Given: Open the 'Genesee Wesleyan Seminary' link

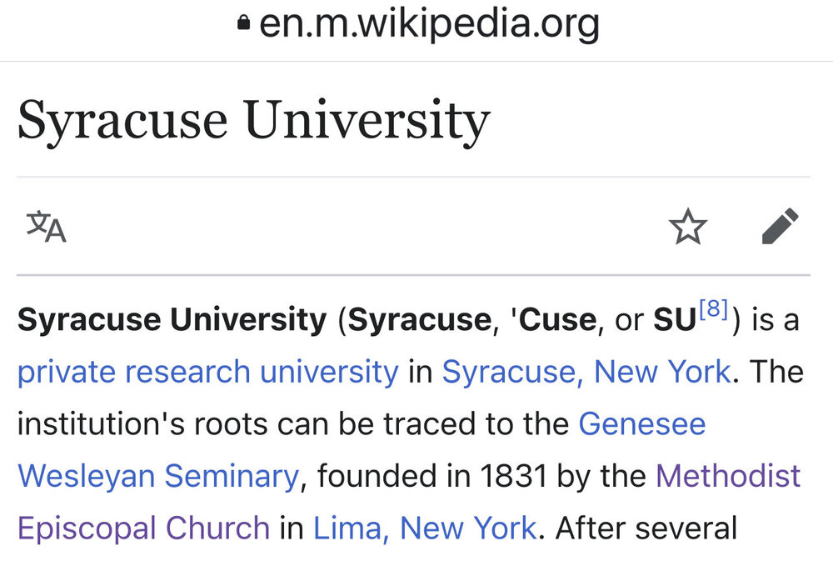Looking at the screenshot, I should coord(642,424).
